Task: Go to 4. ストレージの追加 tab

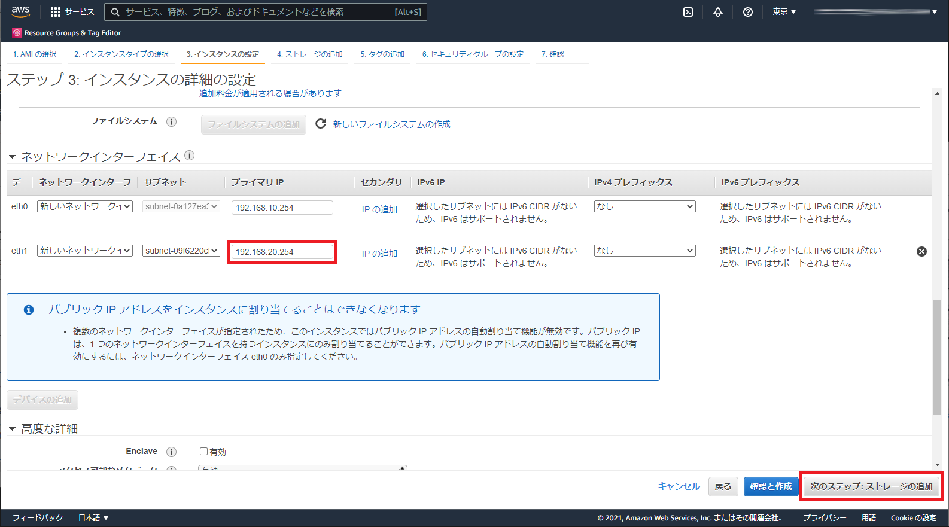Action: (310, 54)
